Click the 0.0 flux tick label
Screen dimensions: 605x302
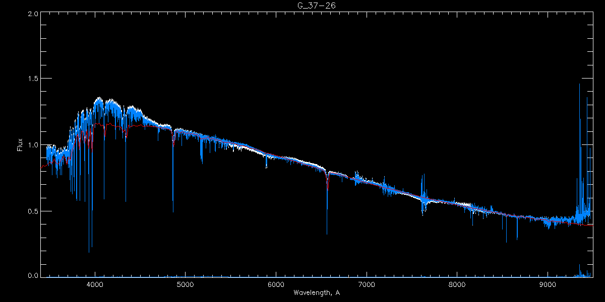coord(33,276)
